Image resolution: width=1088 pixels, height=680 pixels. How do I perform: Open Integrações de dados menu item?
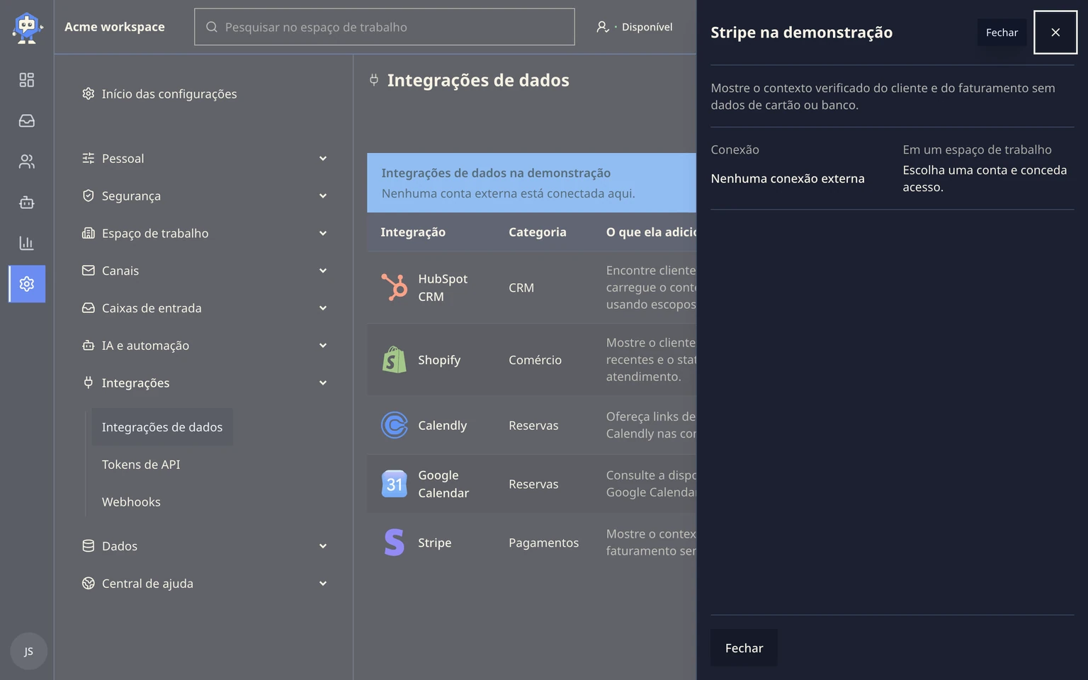coord(162,427)
